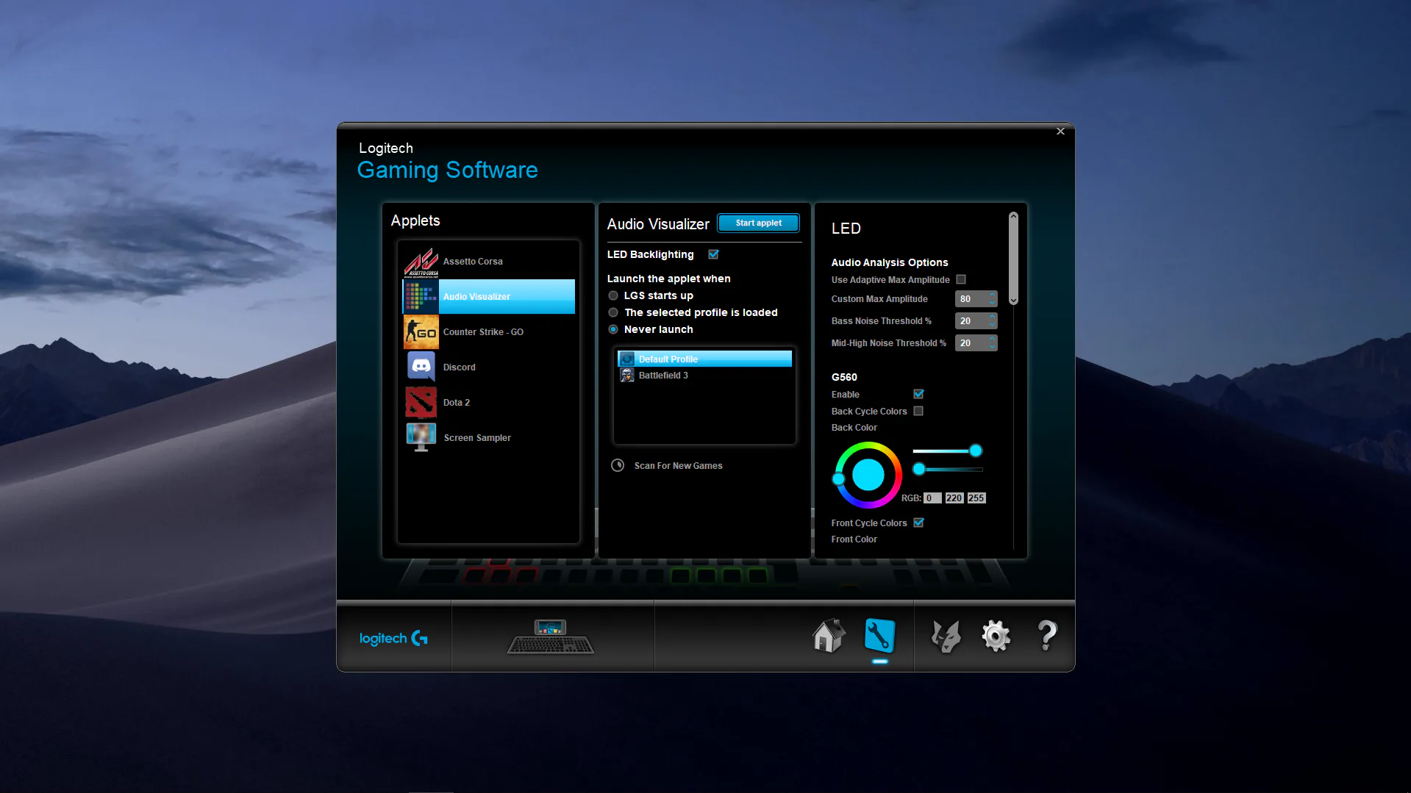Click the Battlefield 3 profile icon

pyautogui.click(x=627, y=376)
